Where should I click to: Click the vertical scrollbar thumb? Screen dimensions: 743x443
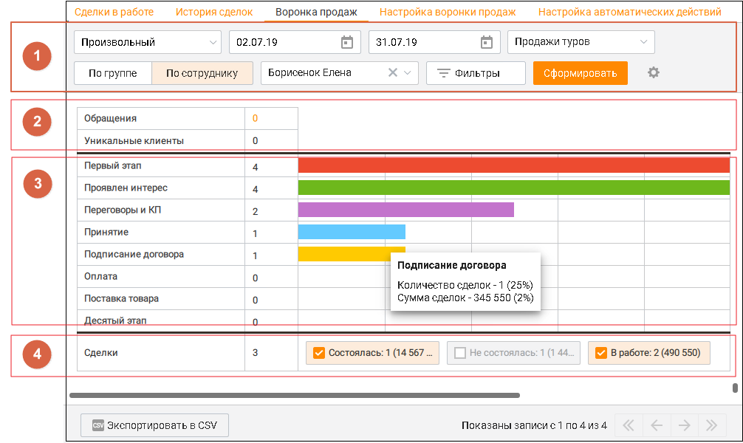(x=735, y=388)
